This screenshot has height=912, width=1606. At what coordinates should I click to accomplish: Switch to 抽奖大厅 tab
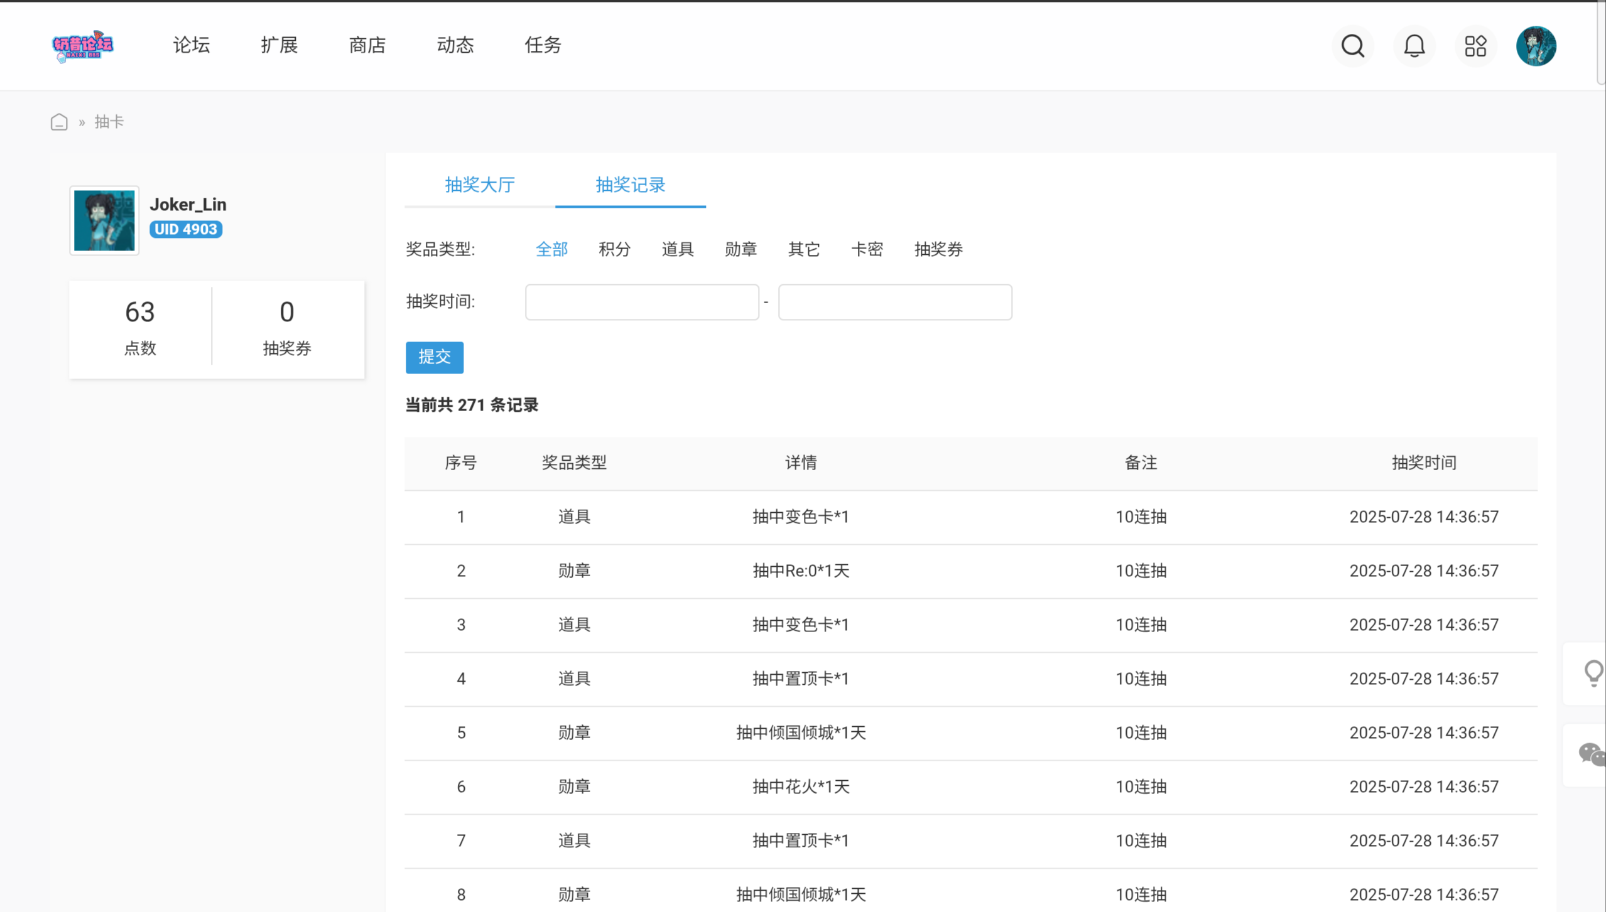coord(480,185)
